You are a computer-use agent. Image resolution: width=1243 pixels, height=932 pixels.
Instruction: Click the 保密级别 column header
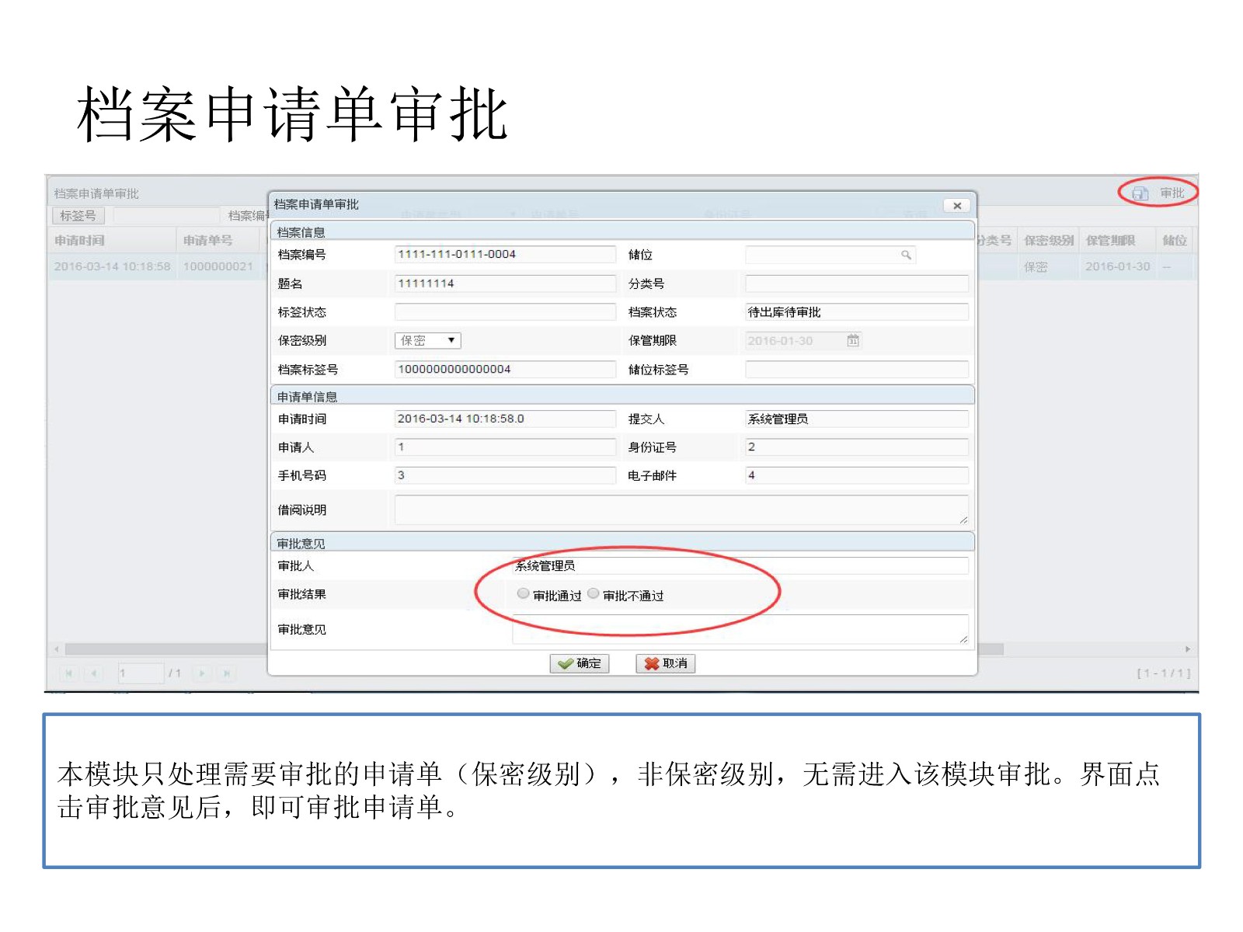click(1048, 241)
